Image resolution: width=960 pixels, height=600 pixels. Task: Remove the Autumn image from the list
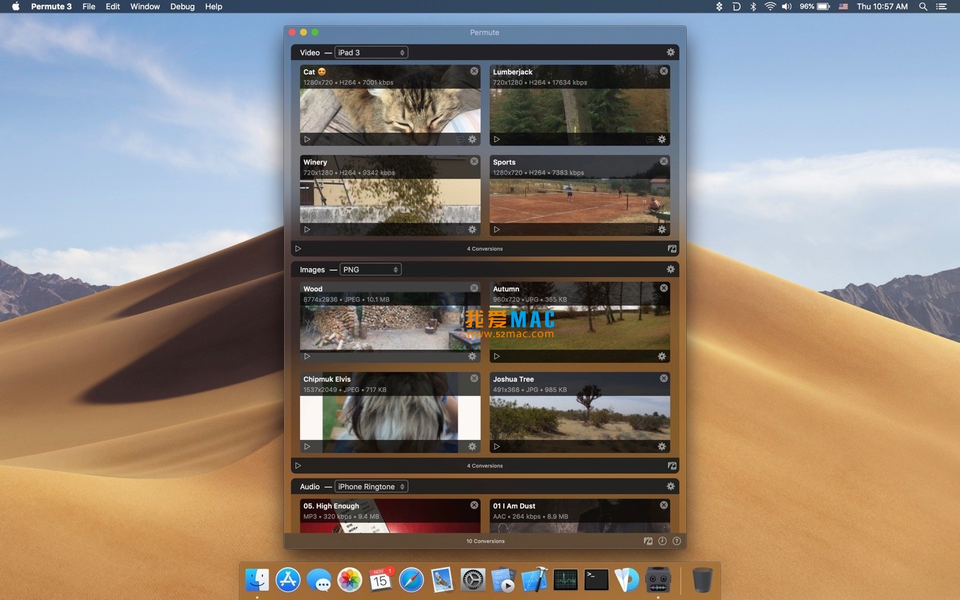click(x=663, y=288)
